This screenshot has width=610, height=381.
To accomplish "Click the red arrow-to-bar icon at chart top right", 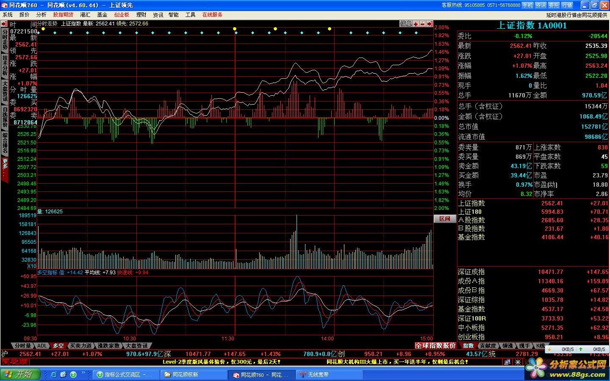I will click(430, 24).
